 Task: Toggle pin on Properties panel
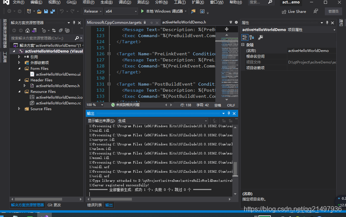327,23
